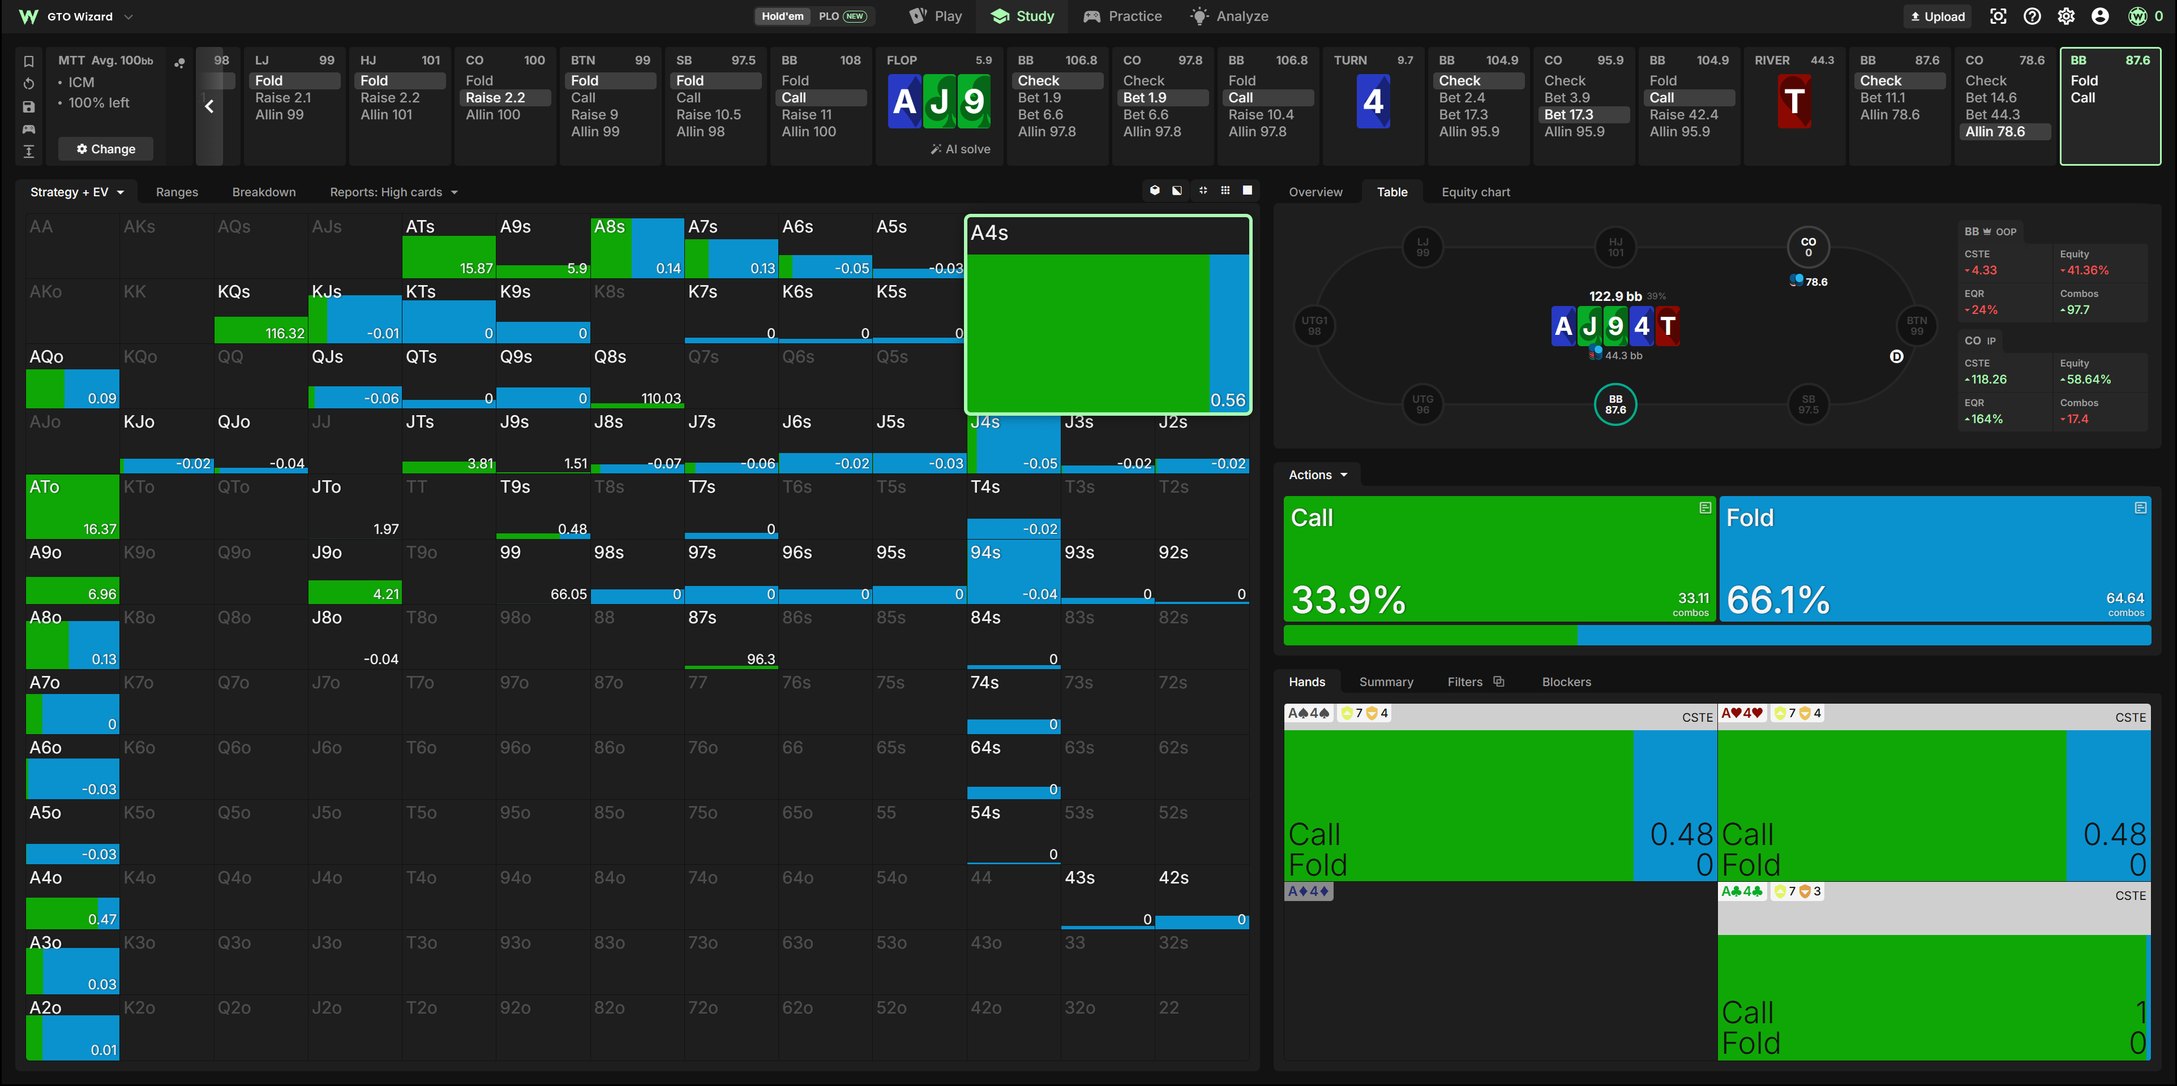Click the Upload button

[1937, 16]
